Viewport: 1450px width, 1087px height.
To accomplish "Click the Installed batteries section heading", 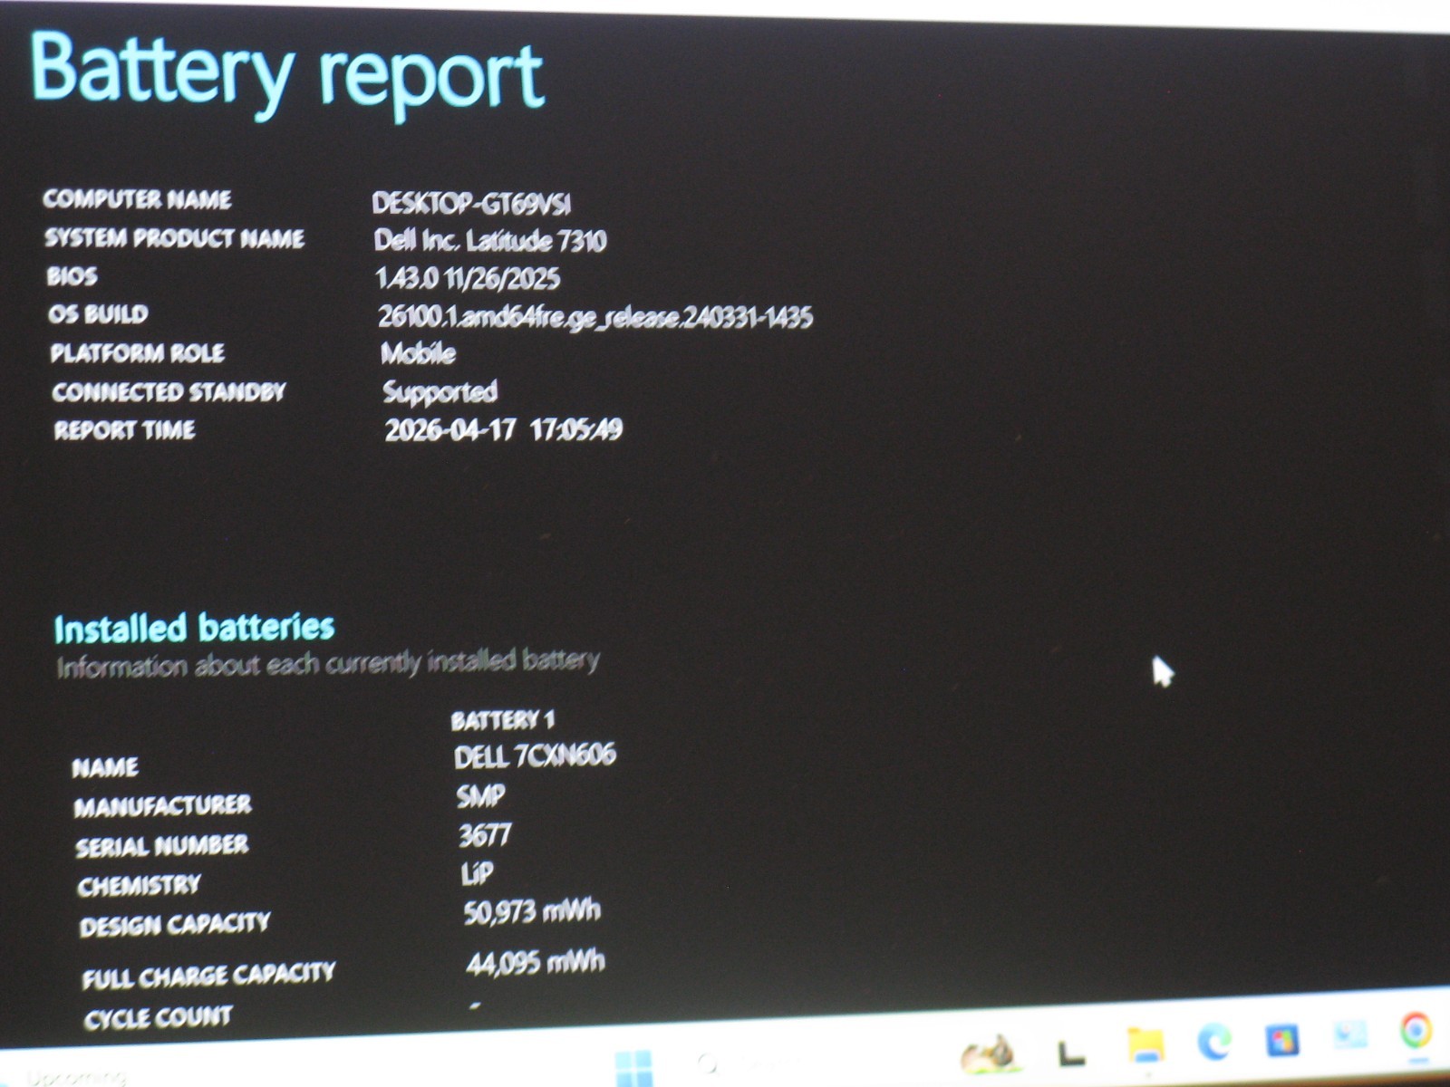I will [x=194, y=627].
